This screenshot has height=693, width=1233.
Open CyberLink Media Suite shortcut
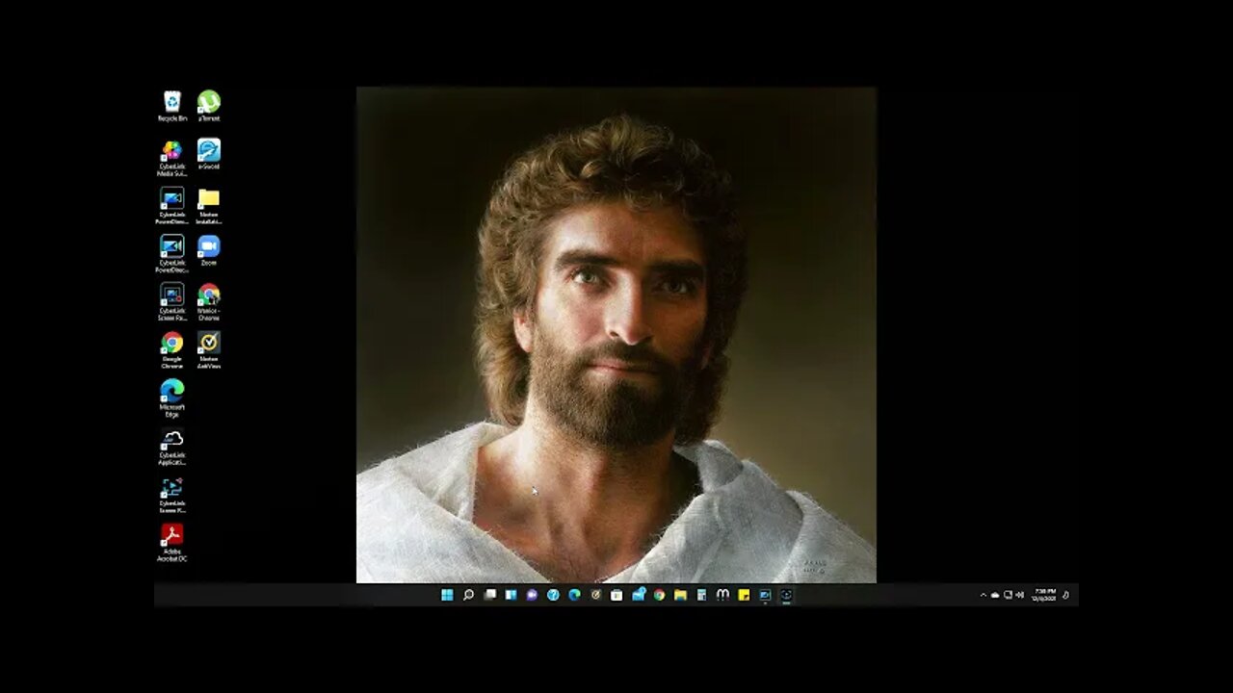[172, 158]
